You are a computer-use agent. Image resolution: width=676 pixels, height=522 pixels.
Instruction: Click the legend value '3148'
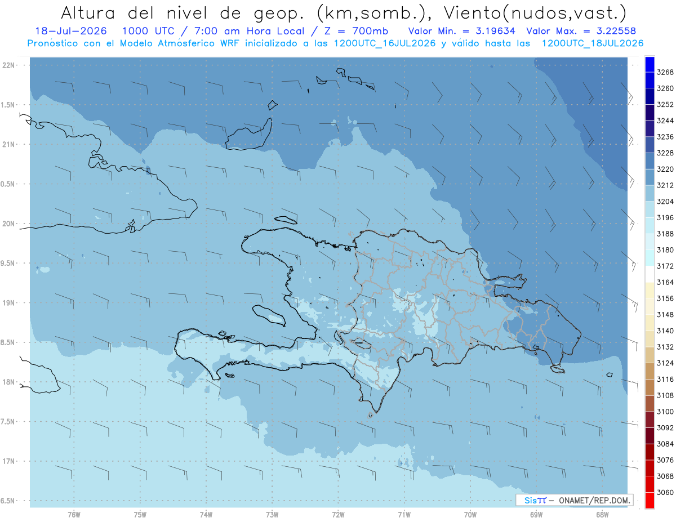click(x=665, y=315)
